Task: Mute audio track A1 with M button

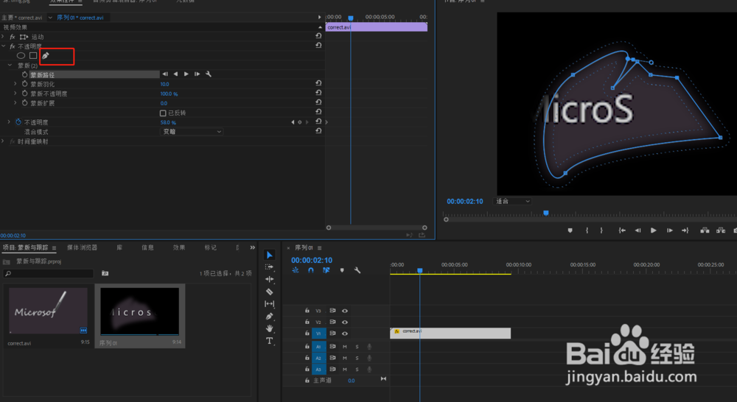Action: [x=344, y=347]
